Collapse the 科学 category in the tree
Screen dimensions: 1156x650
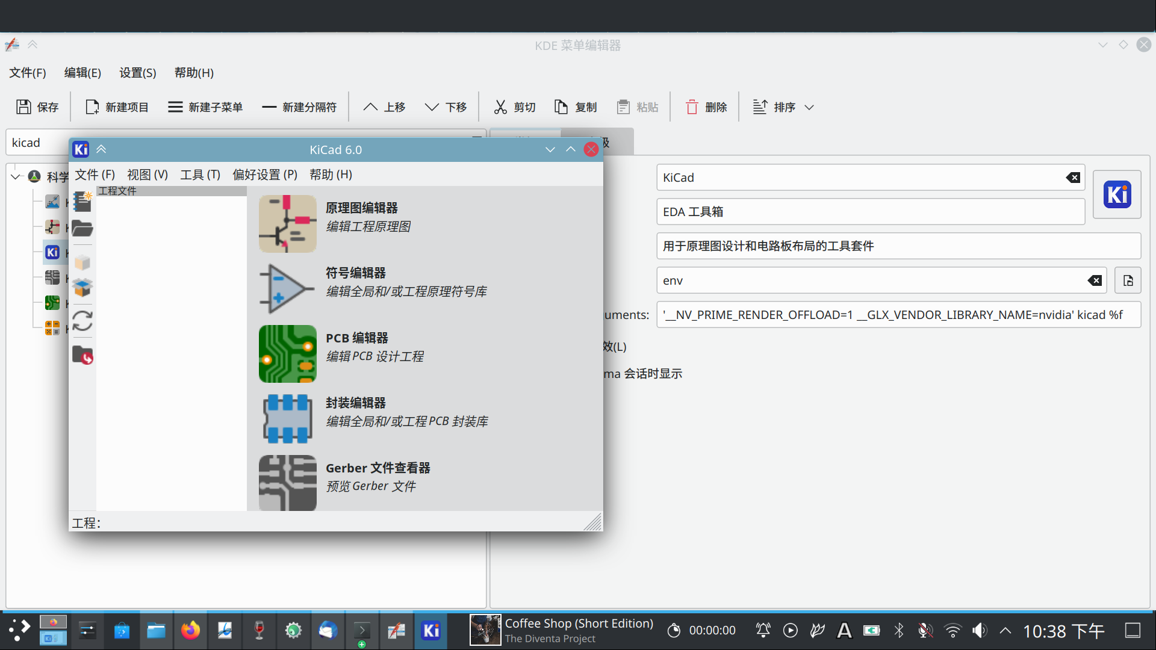[x=16, y=177]
